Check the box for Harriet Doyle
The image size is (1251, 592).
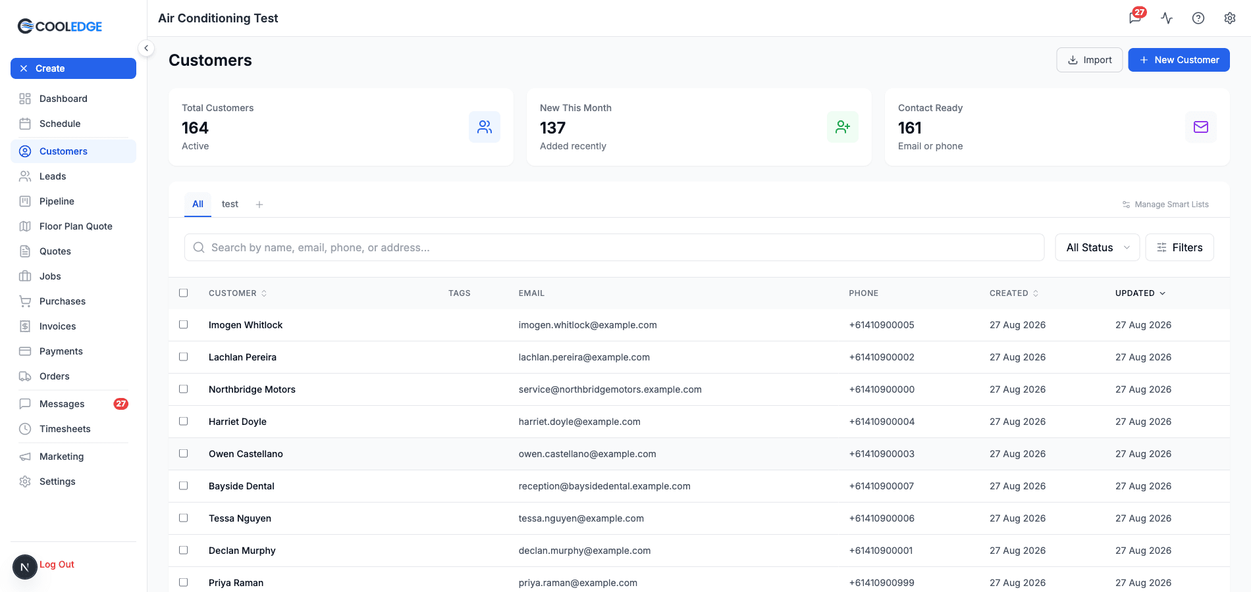[184, 421]
